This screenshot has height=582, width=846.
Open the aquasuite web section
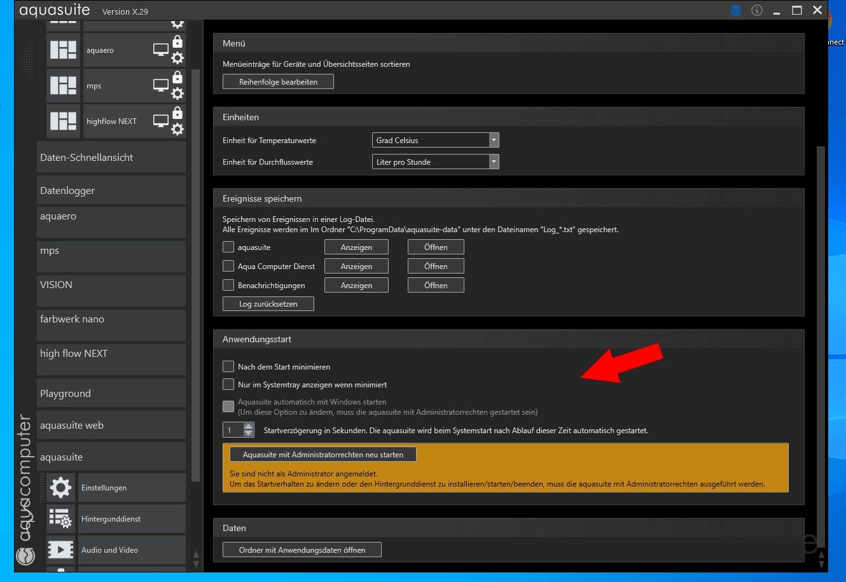point(111,425)
